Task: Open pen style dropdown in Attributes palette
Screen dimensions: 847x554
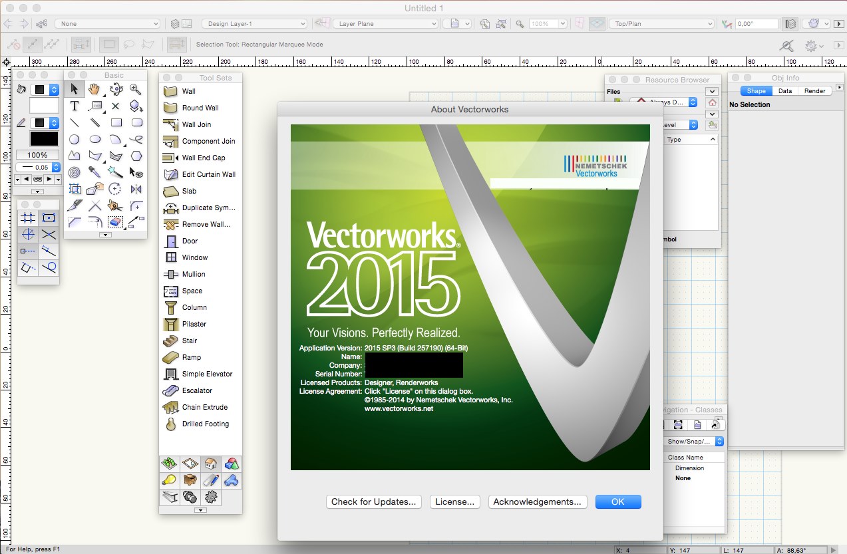Action: point(45,123)
